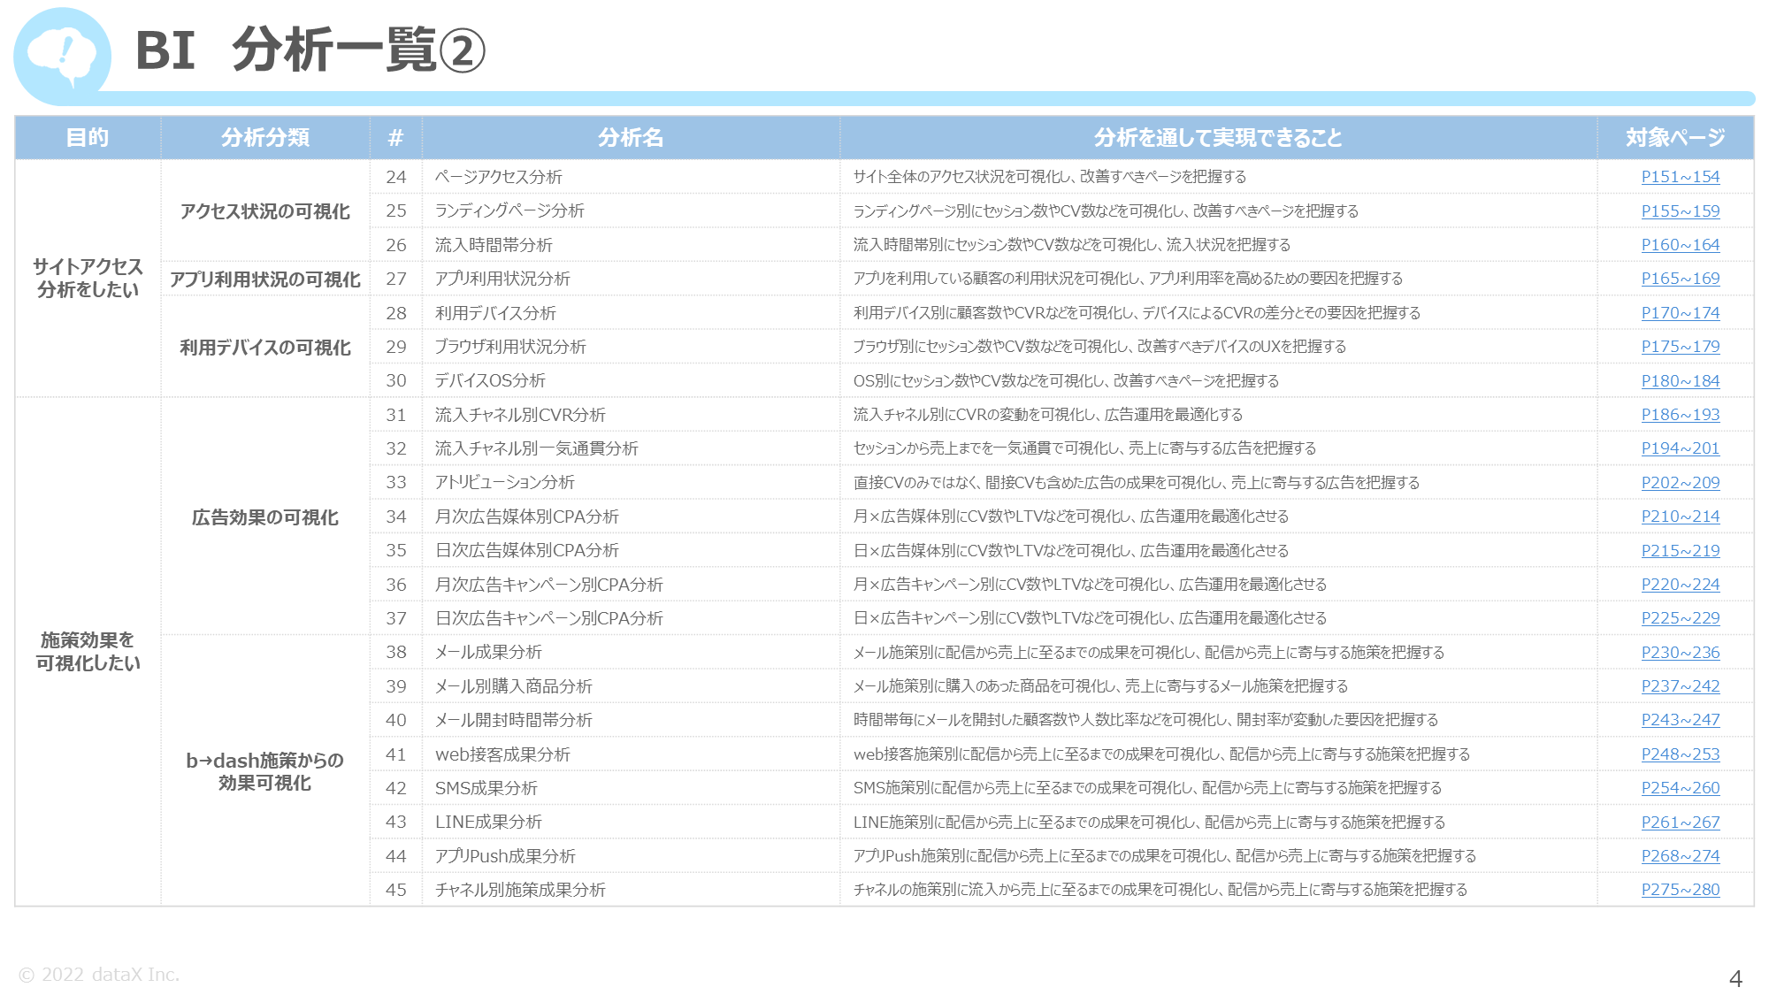Screen dimensions: 1769x995
Task: Open page link P155~159
Action: pyautogui.click(x=1680, y=211)
